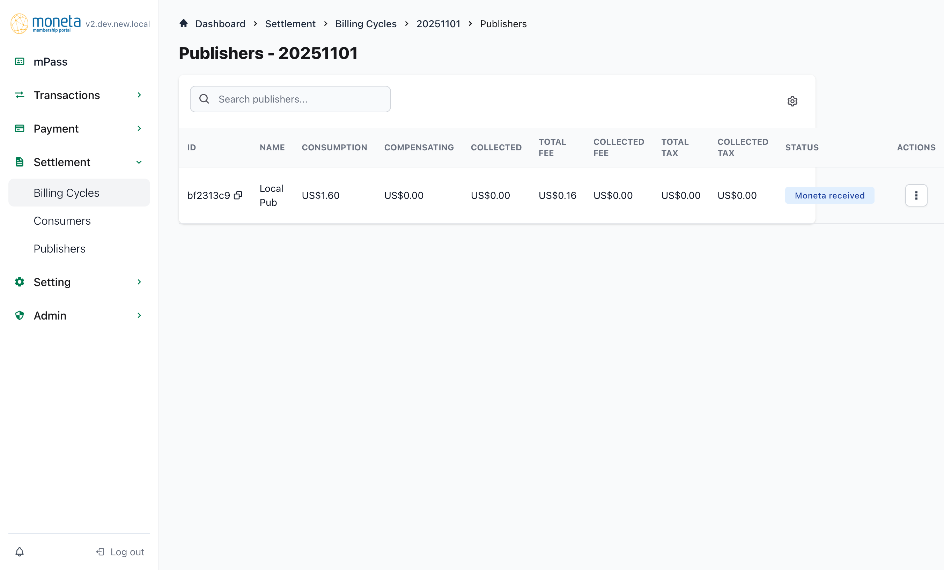Go to Consumers submenu item
The width and height of the screenshot is (944, 570).
(x=62, y=221)
